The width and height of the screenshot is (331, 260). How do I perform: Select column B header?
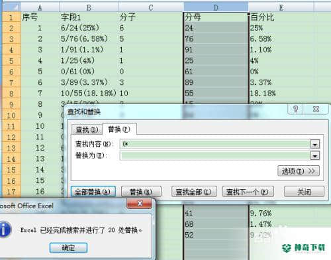coord(89,7)
